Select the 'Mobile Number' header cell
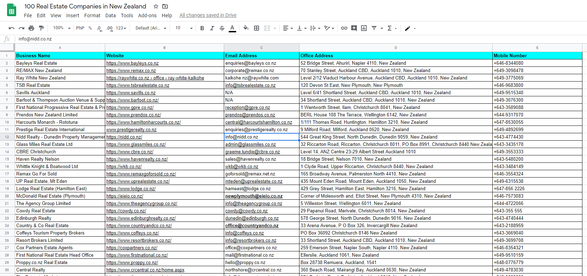 pos(537,56)
